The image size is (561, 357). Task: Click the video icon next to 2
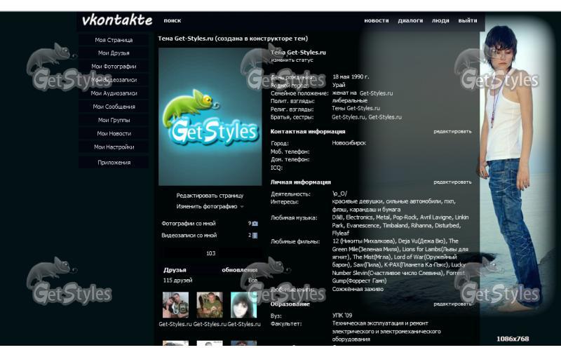click(x=255, y=236)
